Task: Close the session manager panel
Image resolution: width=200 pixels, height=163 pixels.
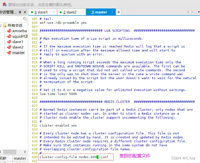Action: click(x=25, y=12)
